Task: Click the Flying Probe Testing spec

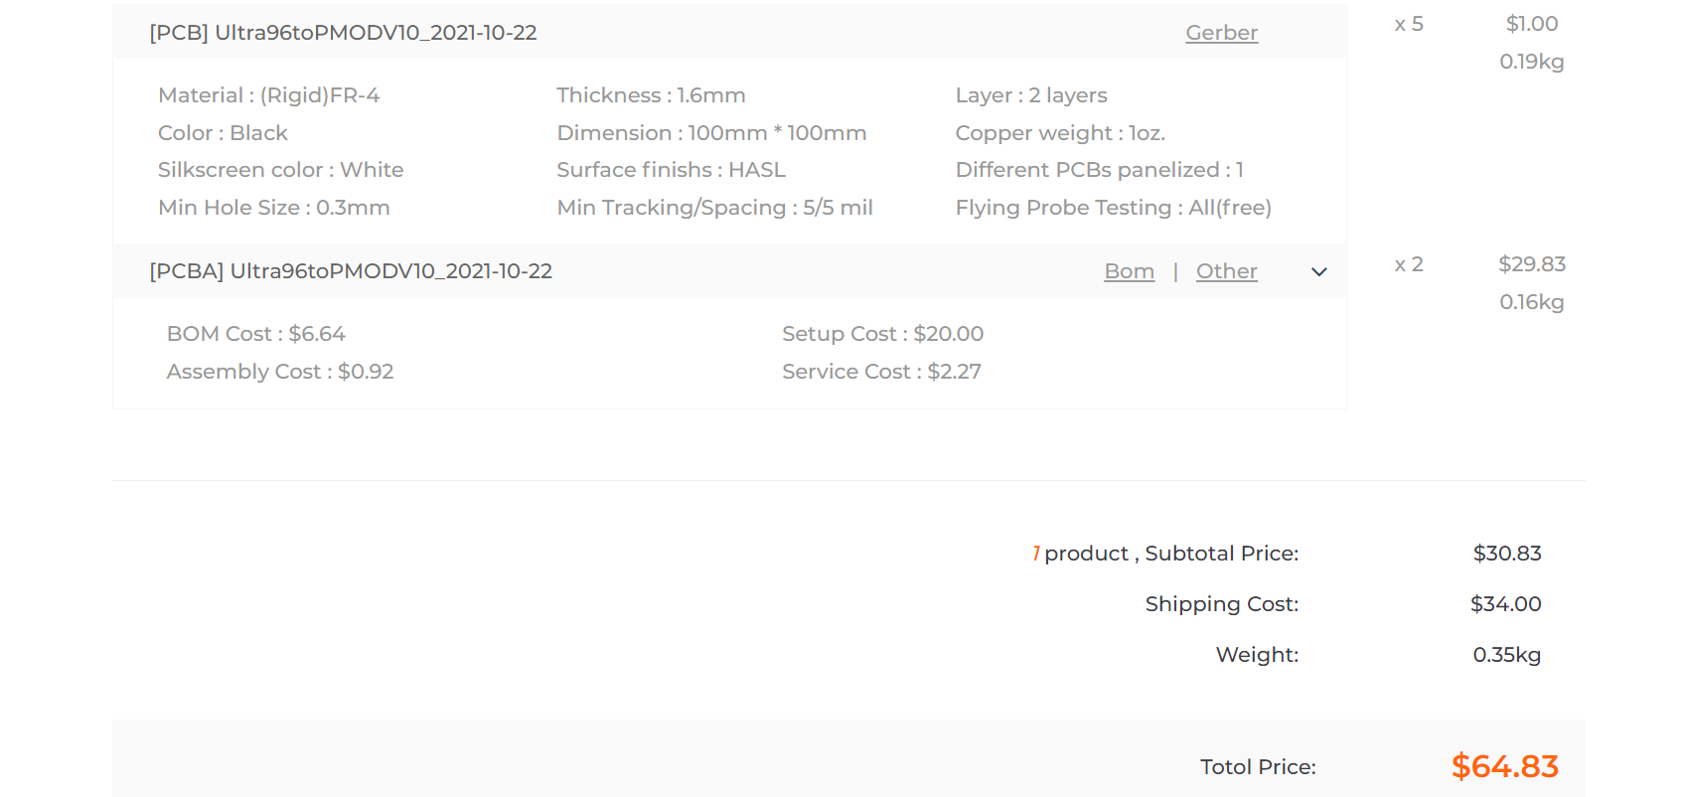Action: [x=1113, y=208]
